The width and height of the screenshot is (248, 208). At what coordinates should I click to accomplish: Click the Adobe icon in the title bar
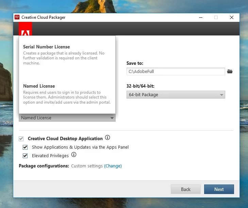click(17, 17)
